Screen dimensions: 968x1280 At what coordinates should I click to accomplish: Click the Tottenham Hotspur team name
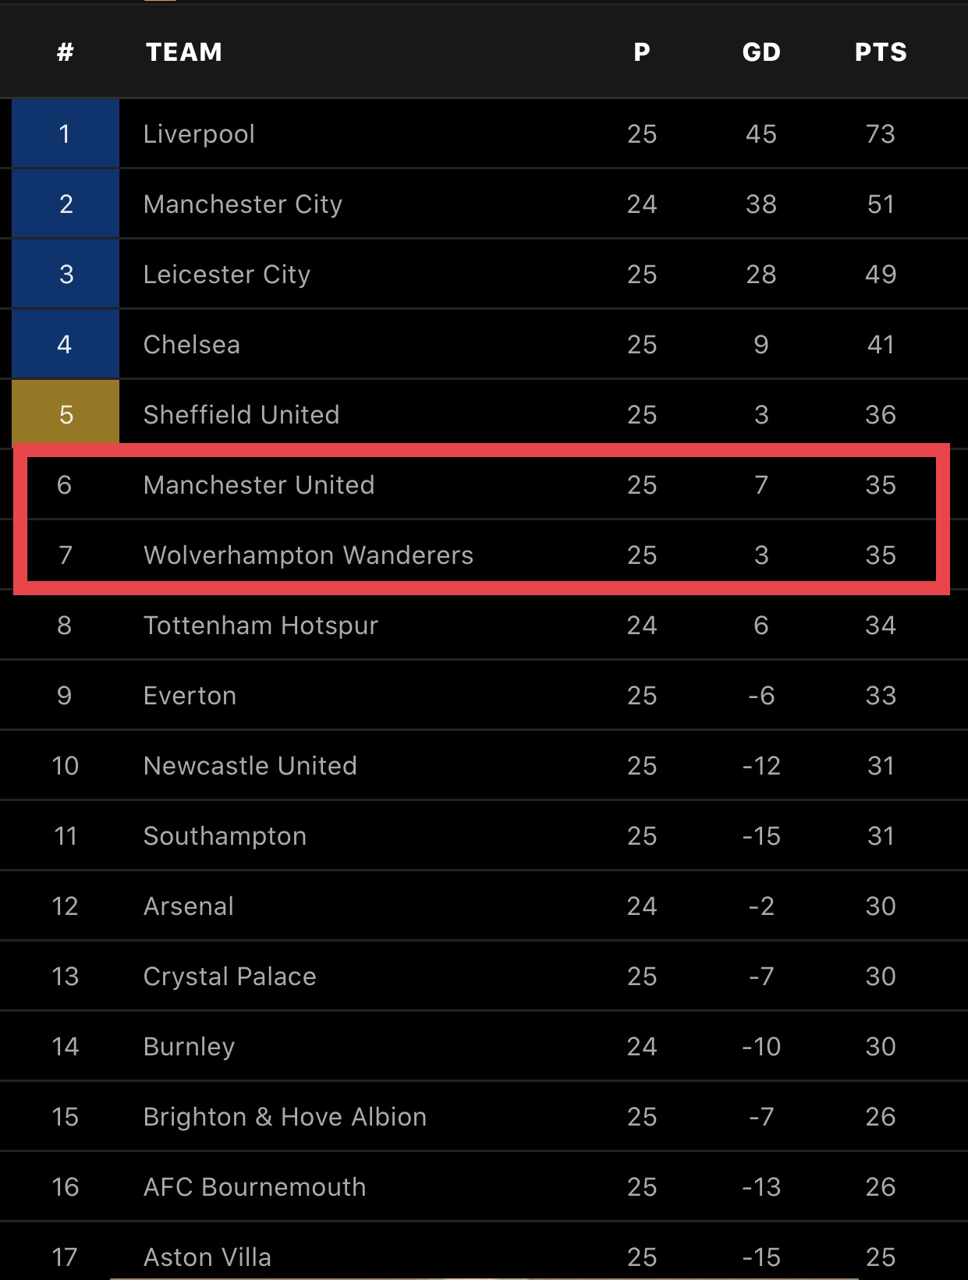(261, 626)
